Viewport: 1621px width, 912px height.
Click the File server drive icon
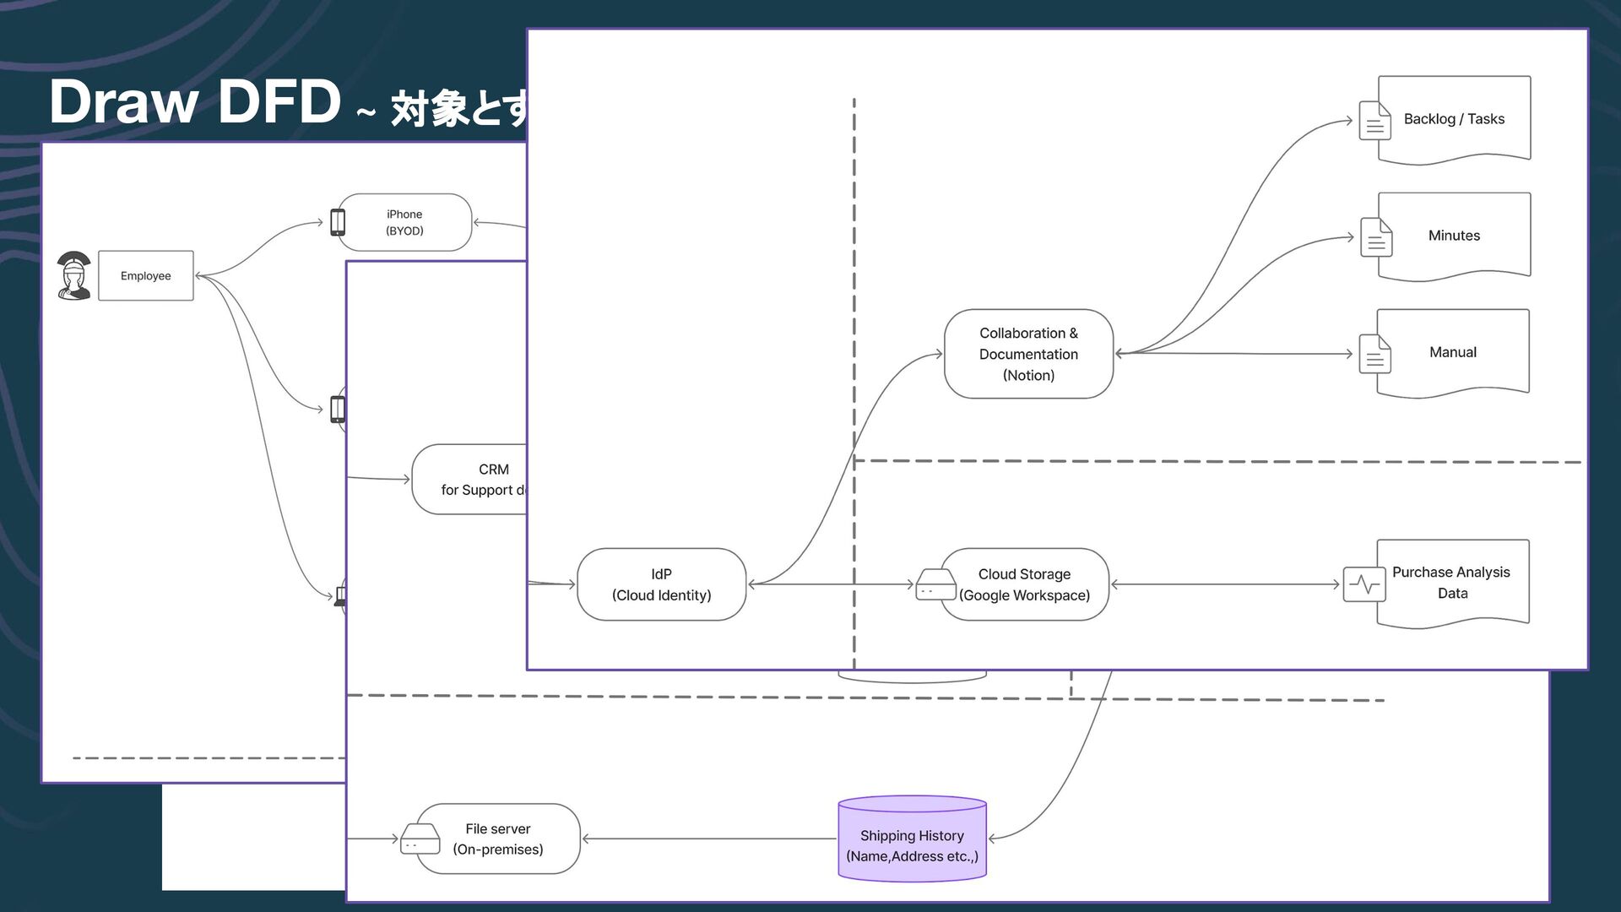[420, 839]
